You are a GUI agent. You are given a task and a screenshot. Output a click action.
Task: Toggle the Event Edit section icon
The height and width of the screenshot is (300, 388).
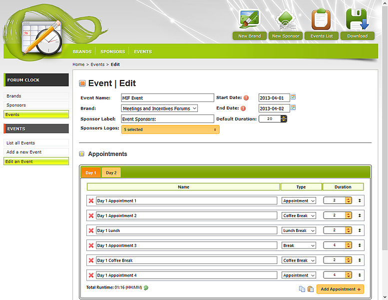click(82, 83)
